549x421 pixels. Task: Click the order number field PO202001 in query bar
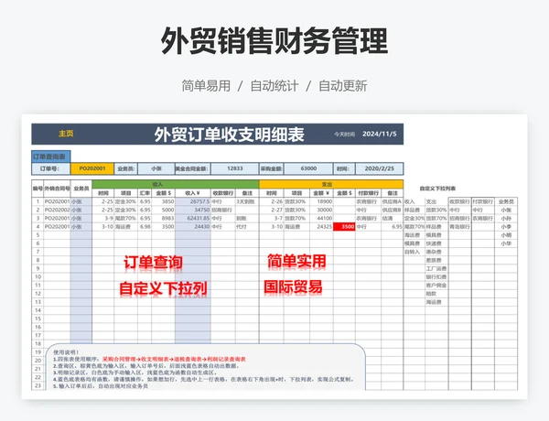pyautogui.click(x=92, y=168)
